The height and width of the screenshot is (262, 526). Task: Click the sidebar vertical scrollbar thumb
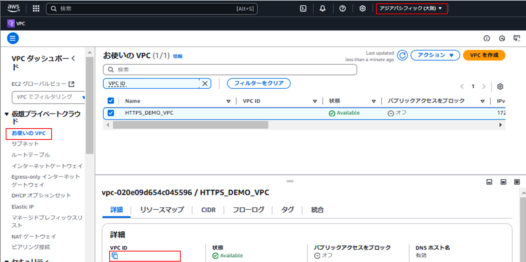(x=90, y=105)
